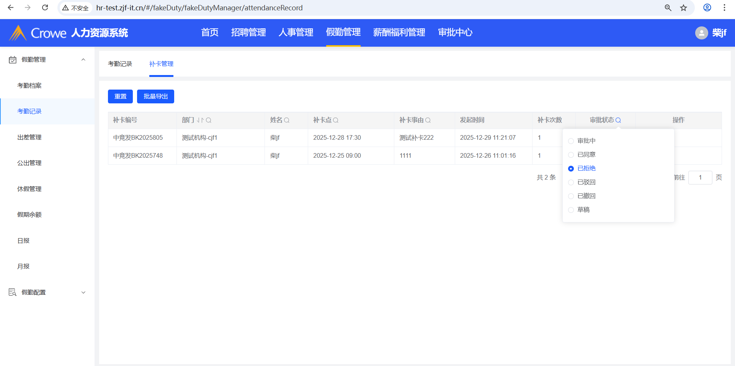Open 审批中心 in top navigation

click(455, 33)
